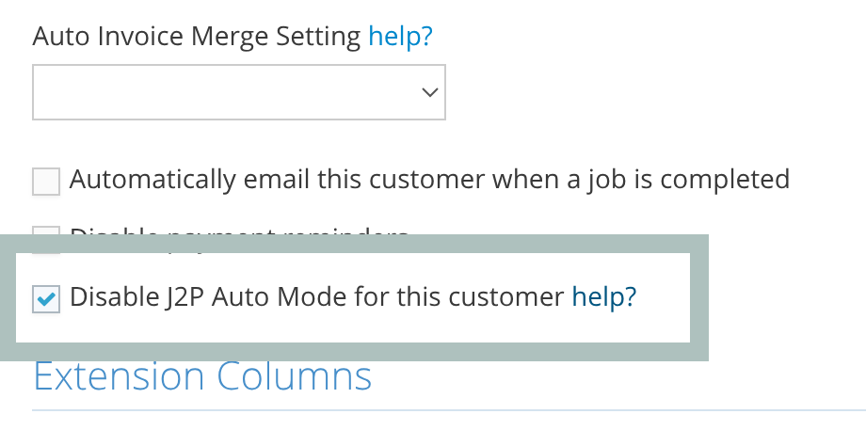
Task: Enable automatic email when job is completed
Action: click(46, 181)
